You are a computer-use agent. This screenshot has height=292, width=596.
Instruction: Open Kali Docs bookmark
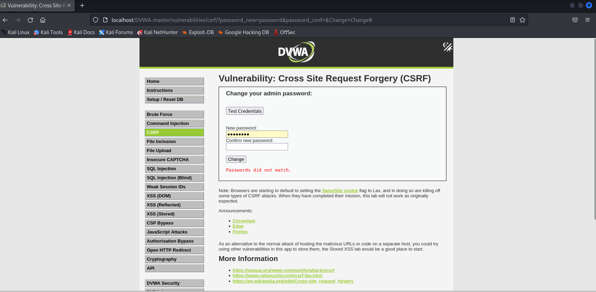[81, 32]
